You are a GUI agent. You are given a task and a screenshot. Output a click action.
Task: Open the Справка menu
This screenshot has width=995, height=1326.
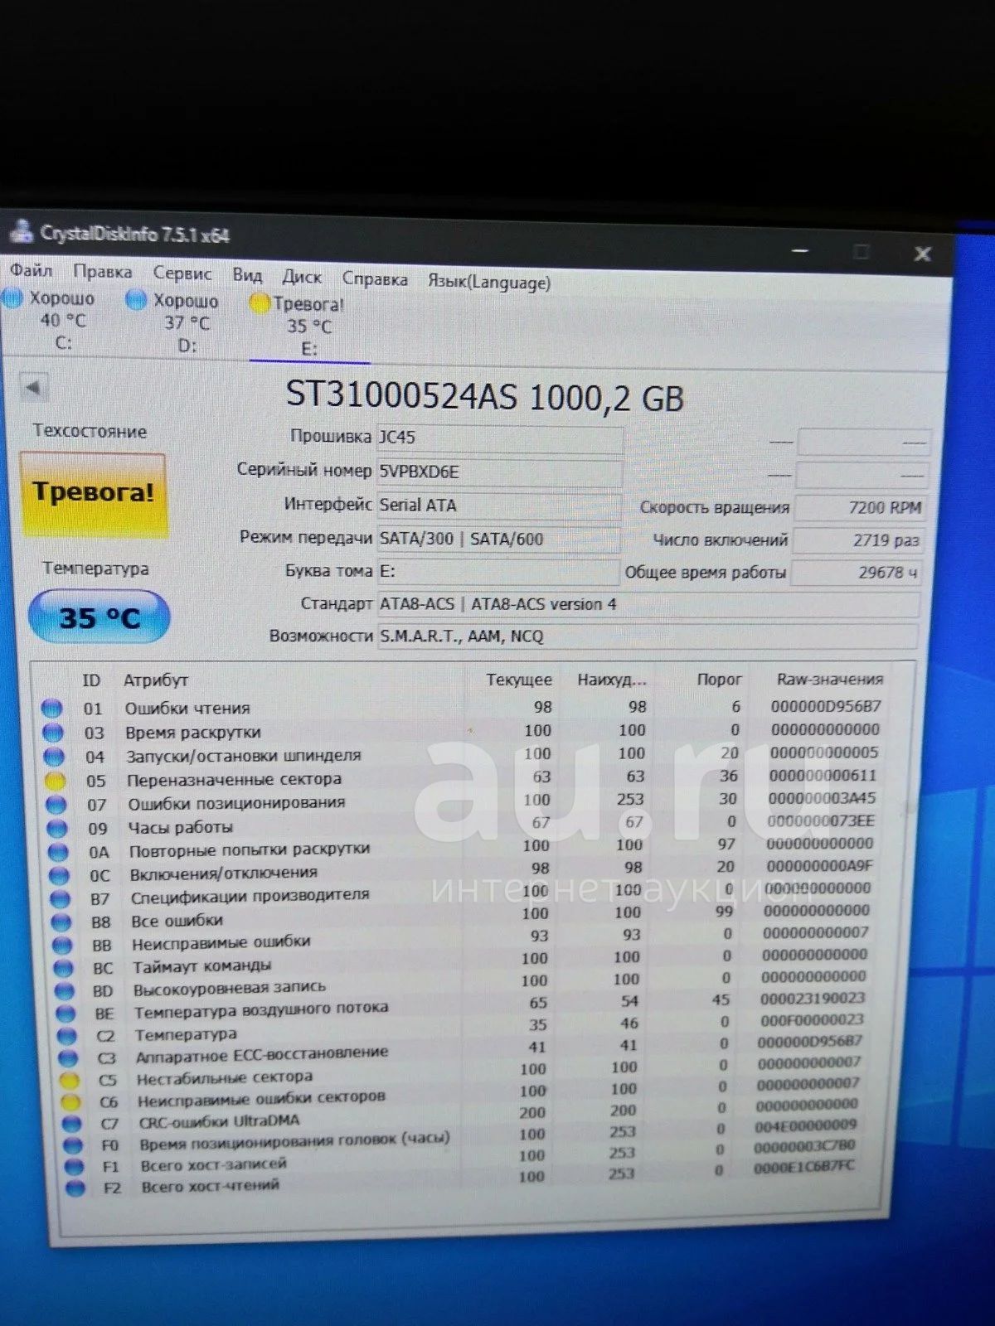click(x=375, y=279)
